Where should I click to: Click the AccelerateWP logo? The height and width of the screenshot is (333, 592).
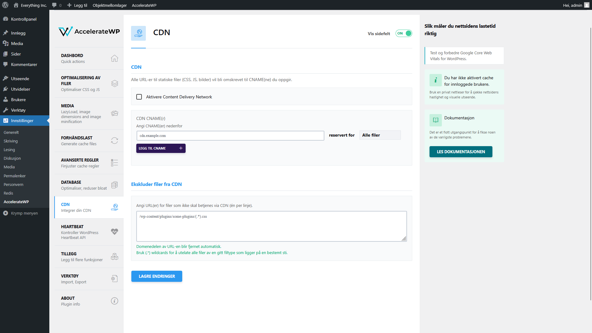pos(89,31)
